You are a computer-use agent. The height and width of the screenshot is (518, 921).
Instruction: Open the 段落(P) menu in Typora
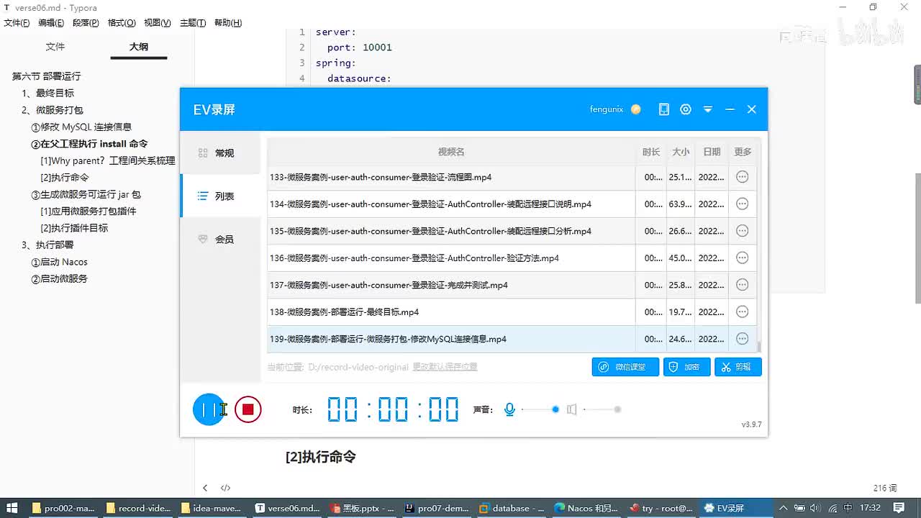coord(86,23)
